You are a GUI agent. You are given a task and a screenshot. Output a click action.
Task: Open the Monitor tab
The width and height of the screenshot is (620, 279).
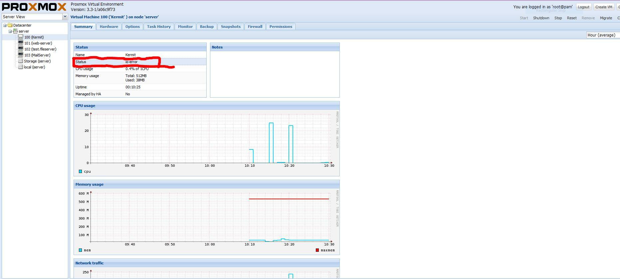point(185,27)
